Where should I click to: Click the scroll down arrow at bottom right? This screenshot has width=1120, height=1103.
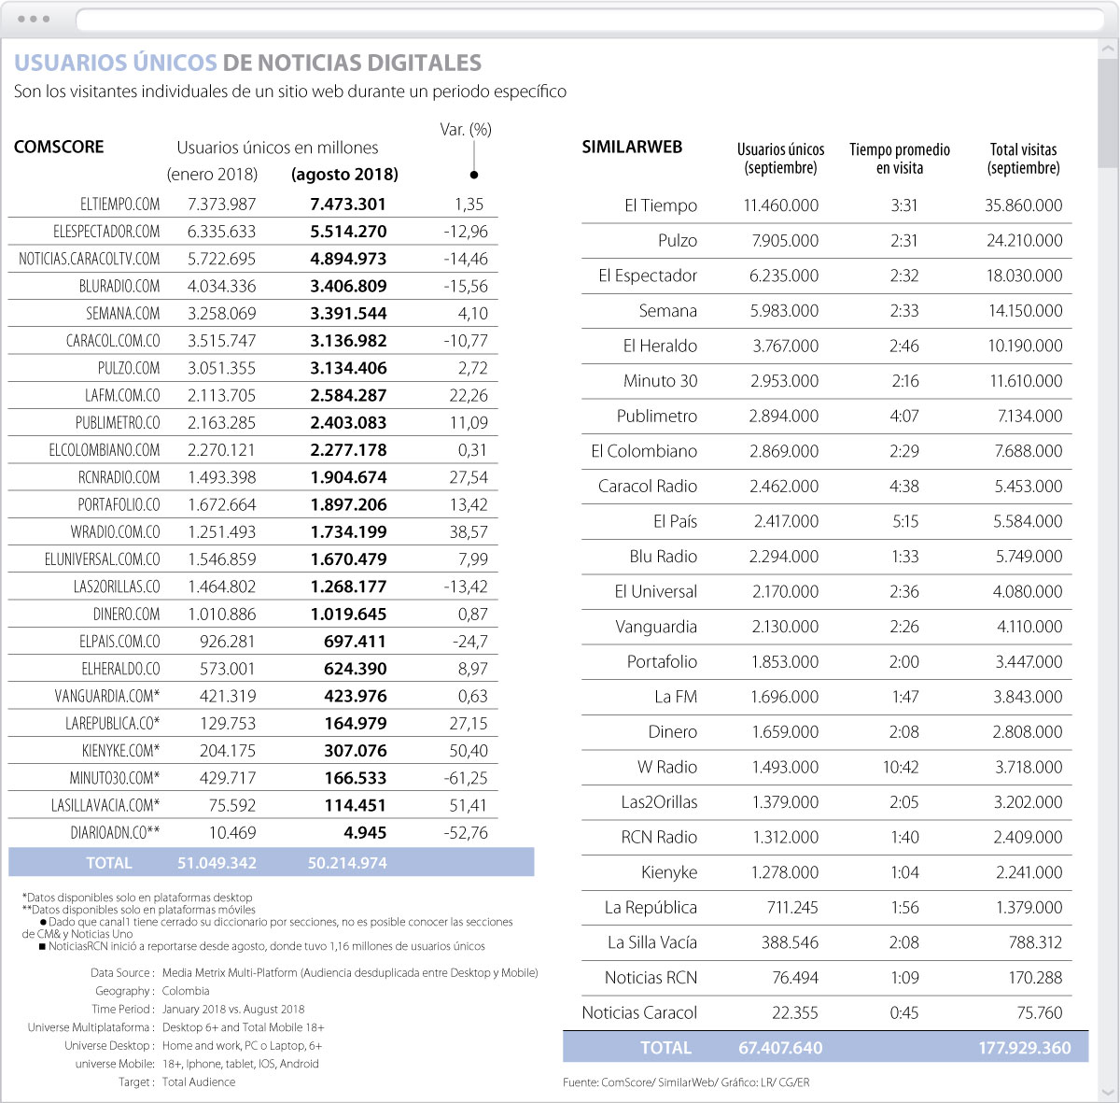point(1108,1092)
